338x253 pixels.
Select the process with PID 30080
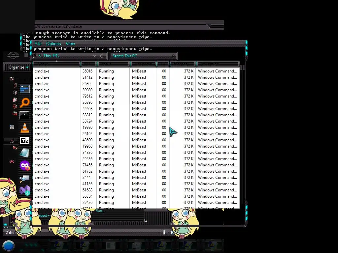pyautogui.click(x=136, y=90)
